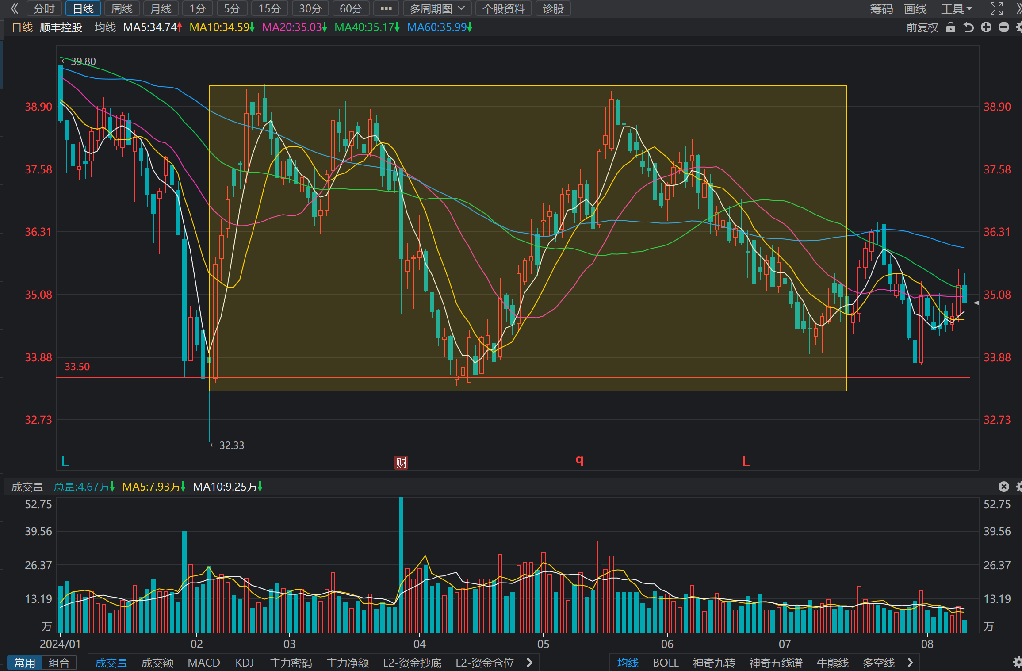The image size is (1022, 671).
Task: Open 诊股 stock diagnosis
Action: pyautogui.click(x=553, y=8)
